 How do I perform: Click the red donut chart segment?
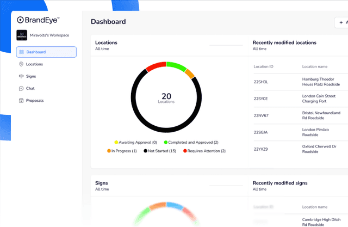(x=156, y=66)
